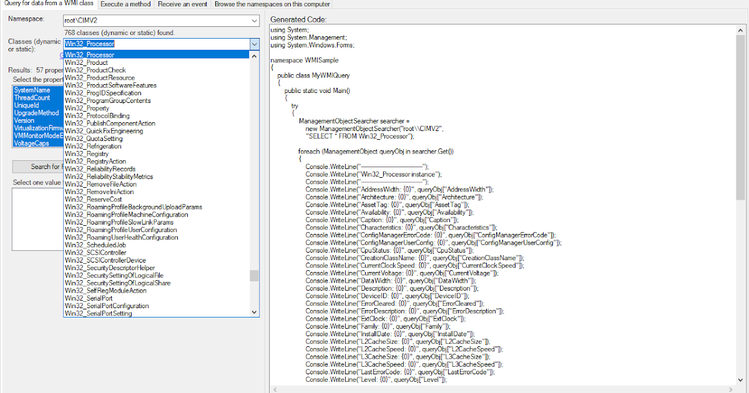This screenshot has height=393, width=749.
Task: Open the Namespace dropdown arrow
Action: [253, 20]
